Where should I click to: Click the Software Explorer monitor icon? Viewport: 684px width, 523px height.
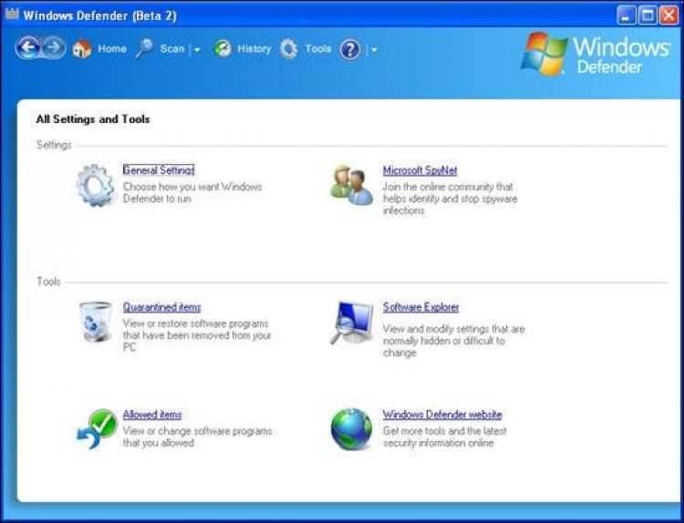352,323
